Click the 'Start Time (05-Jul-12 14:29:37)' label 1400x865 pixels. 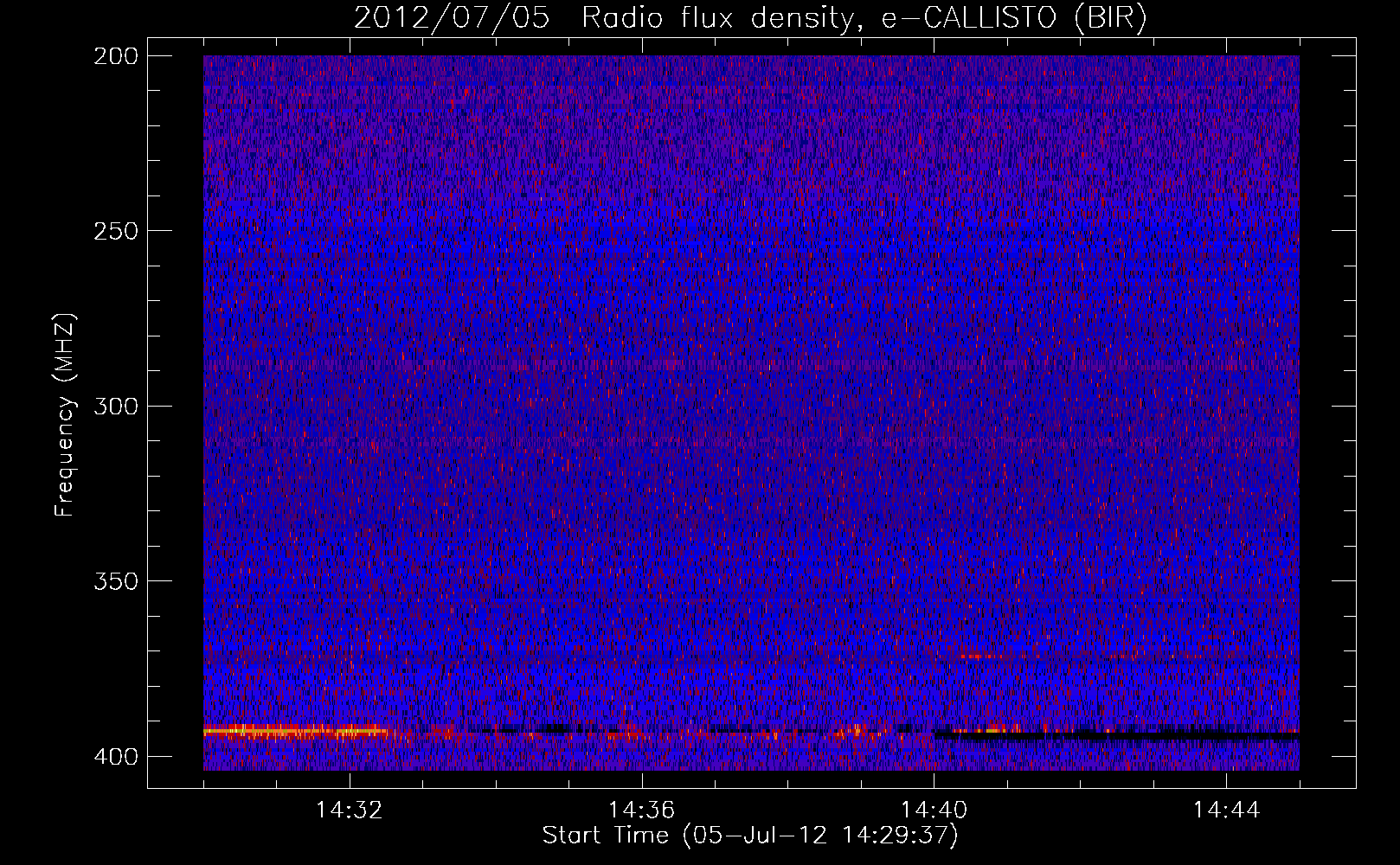(750, 836)
